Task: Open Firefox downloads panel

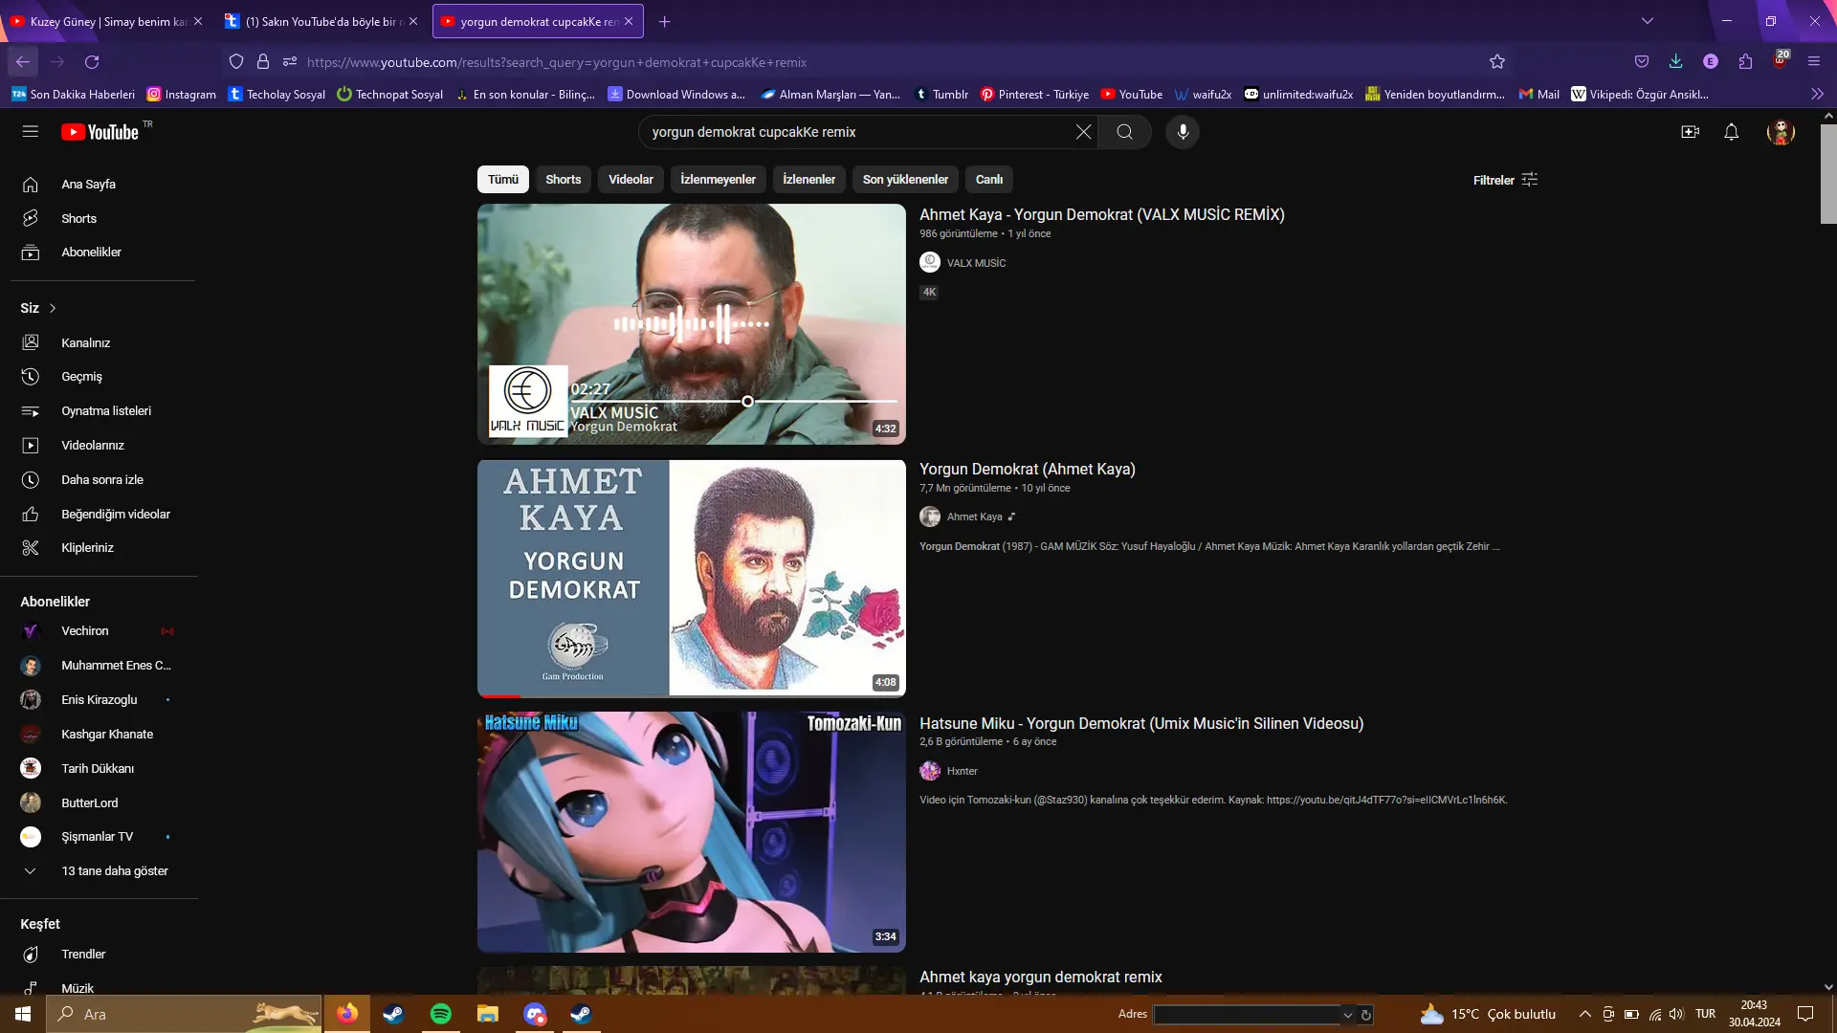Action: click(x=1676, y=62)
